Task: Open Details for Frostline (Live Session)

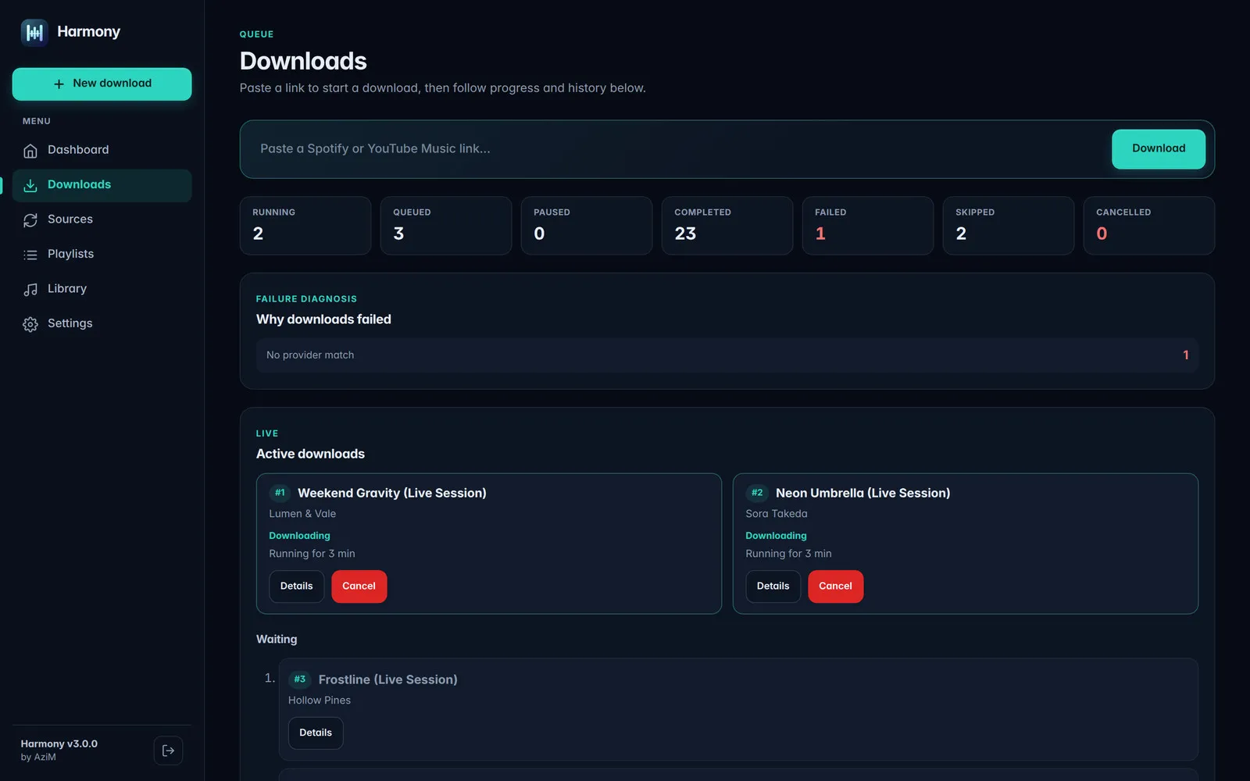Action: [x=316, y=733]
